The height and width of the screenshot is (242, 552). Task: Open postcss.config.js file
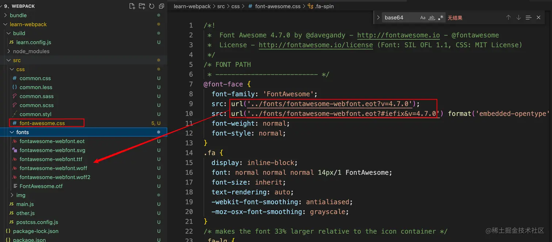point(37,222)
